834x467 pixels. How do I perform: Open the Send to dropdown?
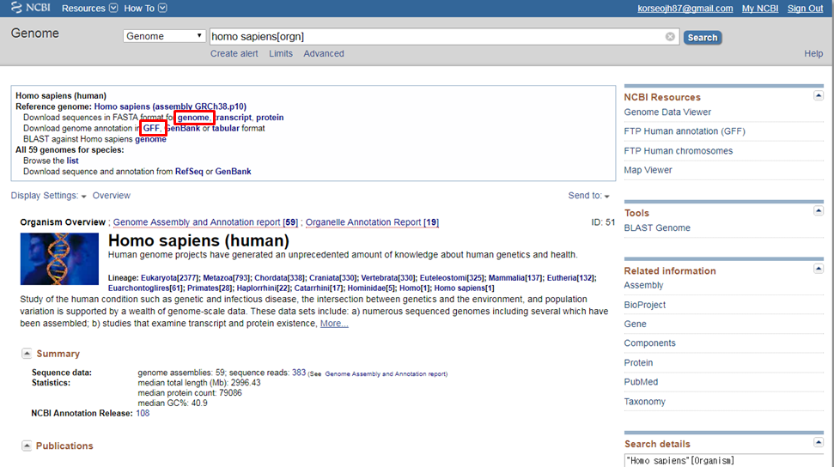click(x=589, y=196)
